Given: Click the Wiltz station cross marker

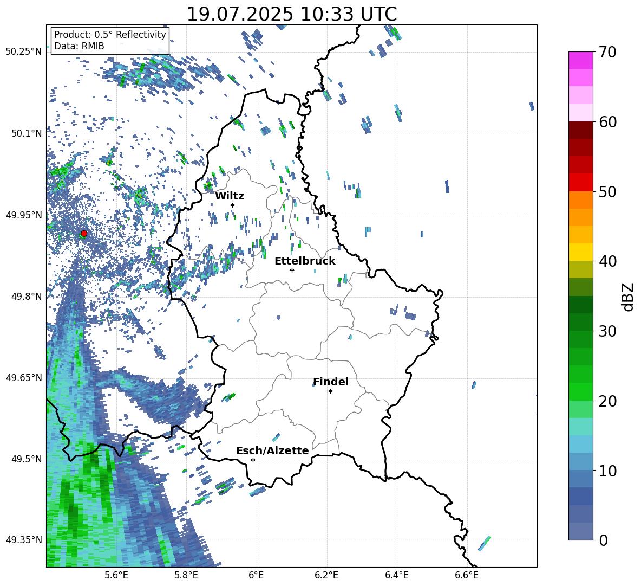Looking at the screenshot, I should (233, 205).
